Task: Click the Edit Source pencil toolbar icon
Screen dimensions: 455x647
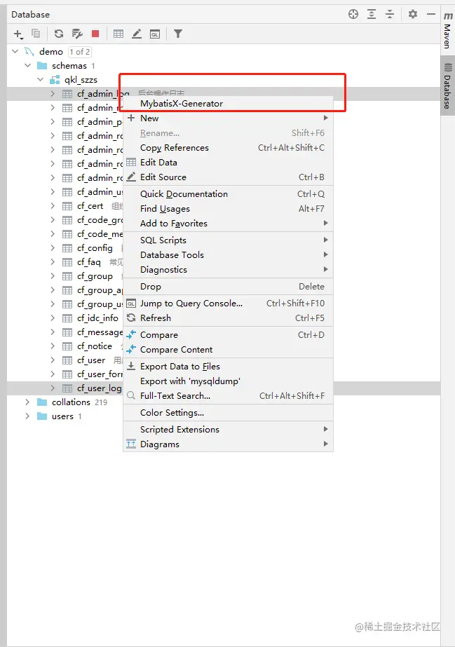Action: click(x=137, y=34)
